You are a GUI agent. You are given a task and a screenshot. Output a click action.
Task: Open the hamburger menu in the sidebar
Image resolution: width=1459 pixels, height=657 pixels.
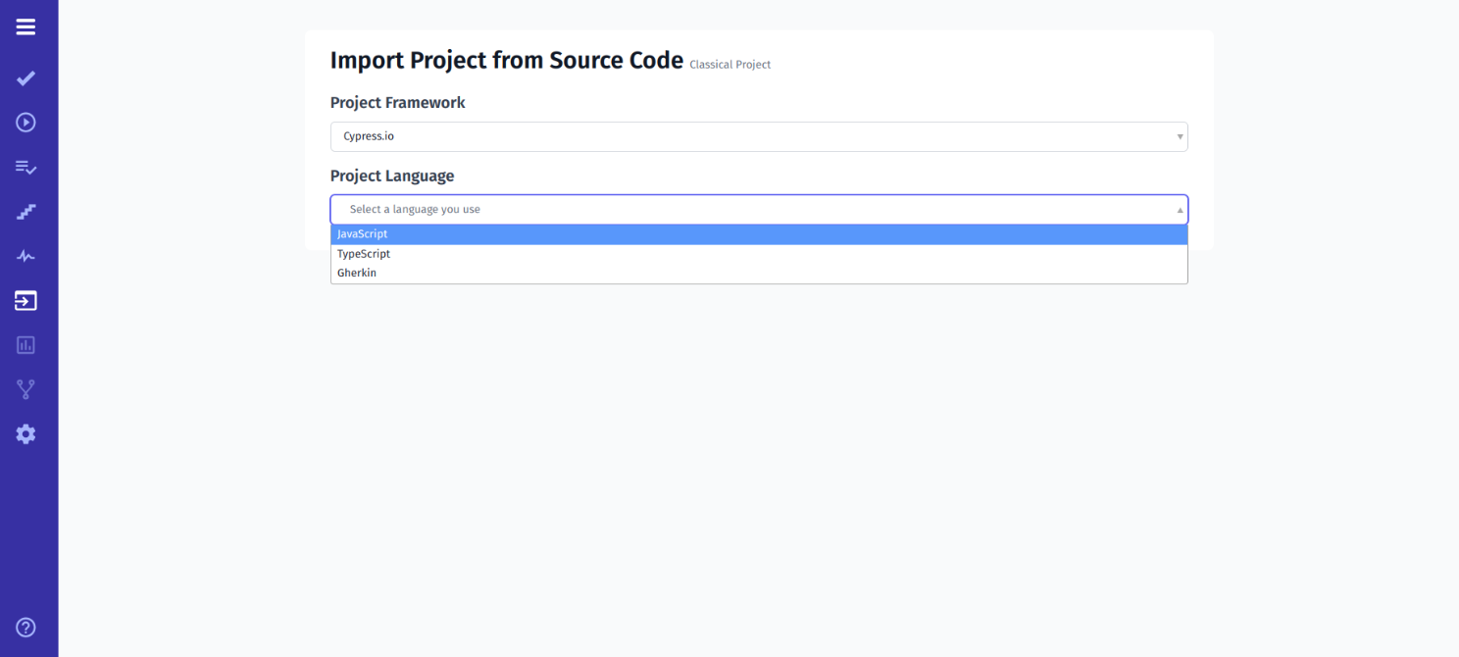click(26, 27)
